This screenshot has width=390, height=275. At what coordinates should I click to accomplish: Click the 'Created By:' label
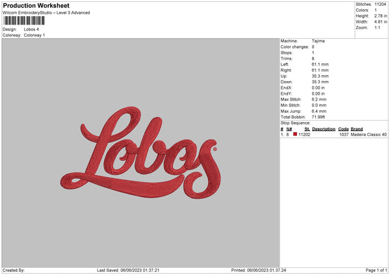point(14,270)
